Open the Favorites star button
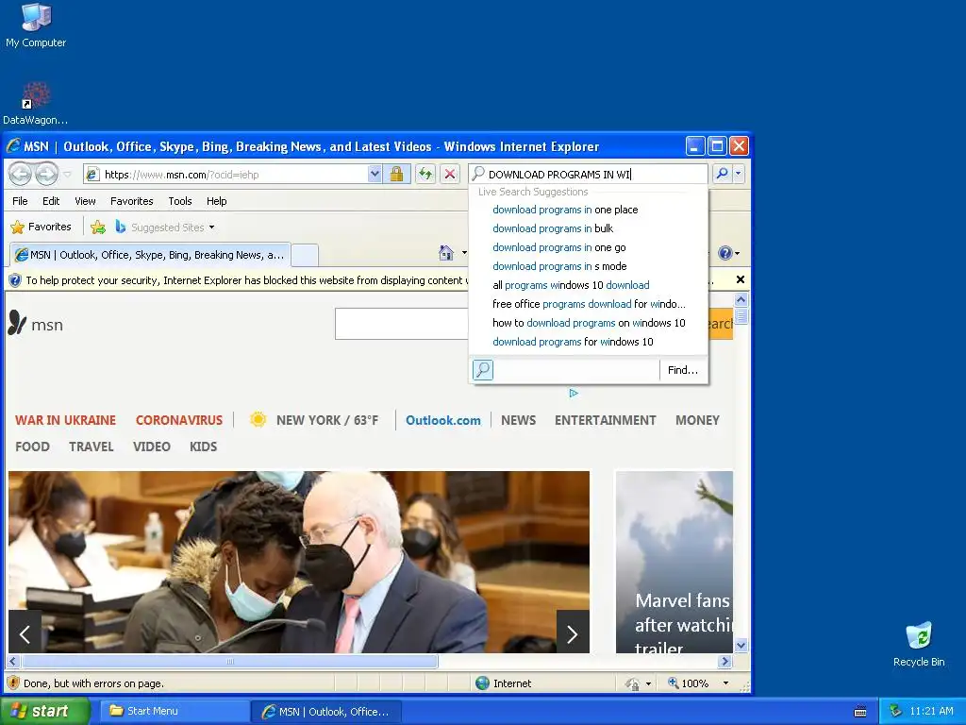Screen dimensions: 966x725 click(41, 227)
